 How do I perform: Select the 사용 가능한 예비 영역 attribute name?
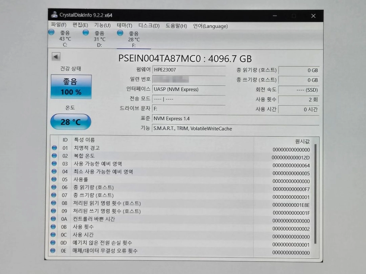[98, 164]
